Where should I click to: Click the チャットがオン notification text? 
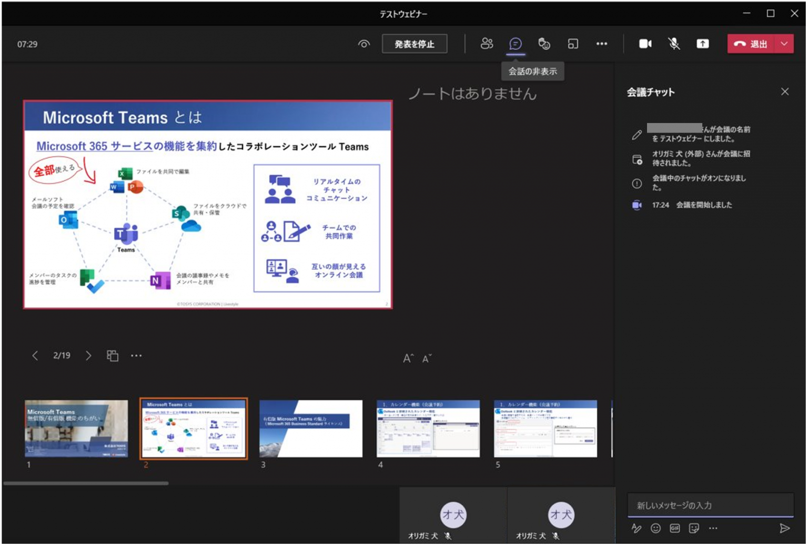point(699,183)
